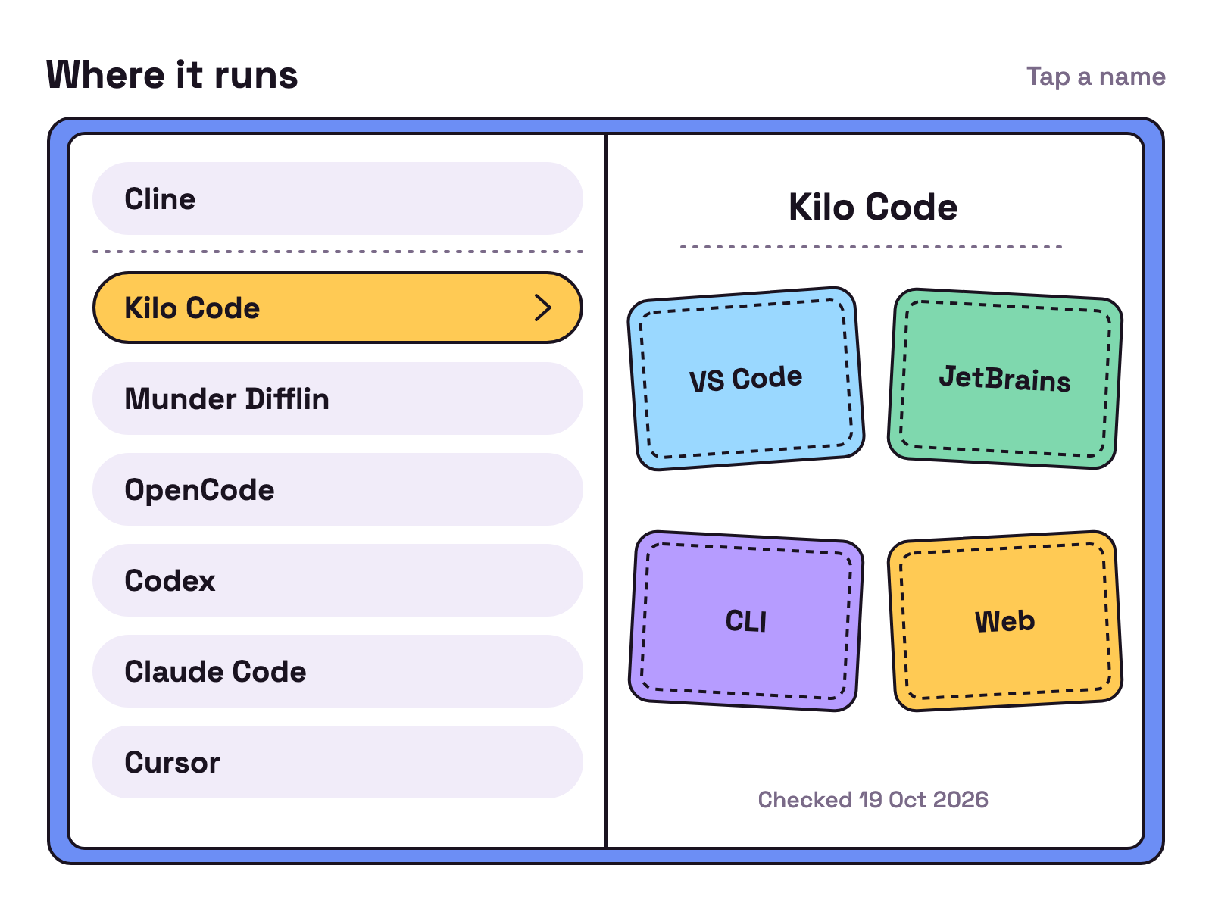
Task: Select the yellow Web card
Action: 1005,621
